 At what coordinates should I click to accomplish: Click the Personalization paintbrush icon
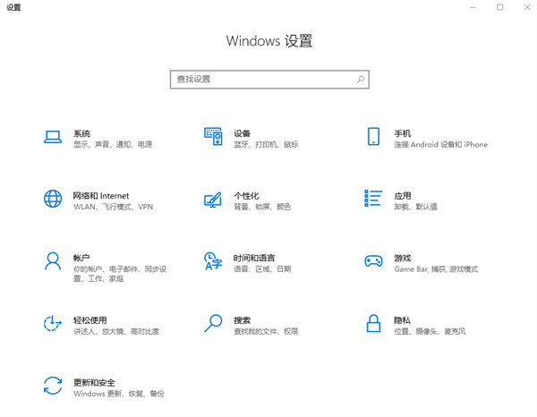pos(213,200)
